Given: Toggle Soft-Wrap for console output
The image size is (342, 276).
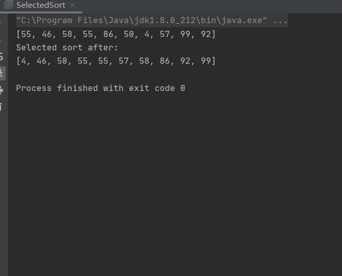Looking at the screenshot, I should tap(2, 57).
